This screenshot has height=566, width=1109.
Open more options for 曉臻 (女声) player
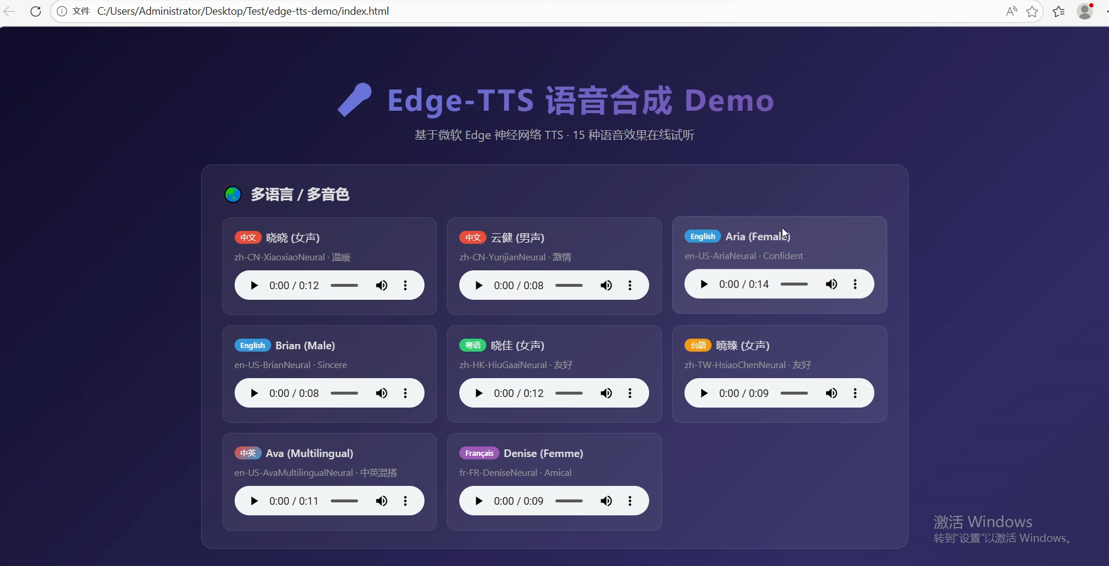pos(855,393)
